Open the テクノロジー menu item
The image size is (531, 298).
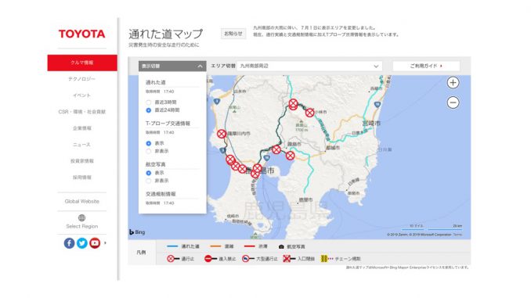click(82, 79)
